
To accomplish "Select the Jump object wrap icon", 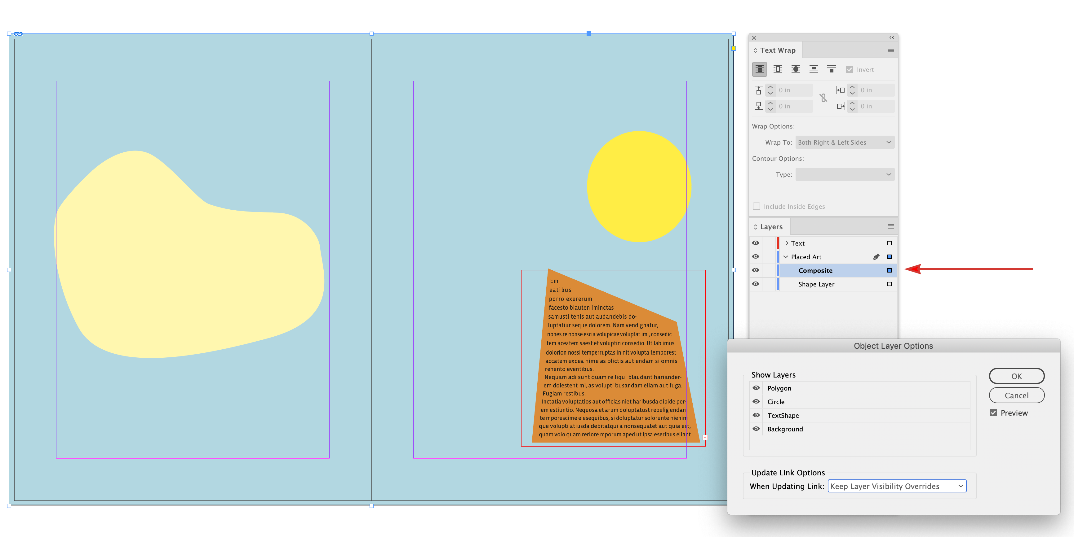I will point(814,69).
